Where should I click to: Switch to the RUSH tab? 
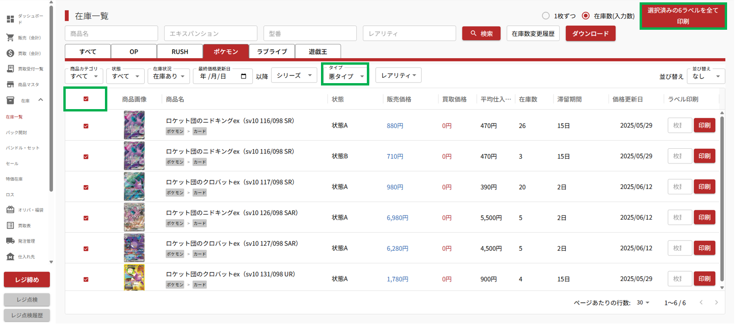pyautogui.click(x=180, y=51)
